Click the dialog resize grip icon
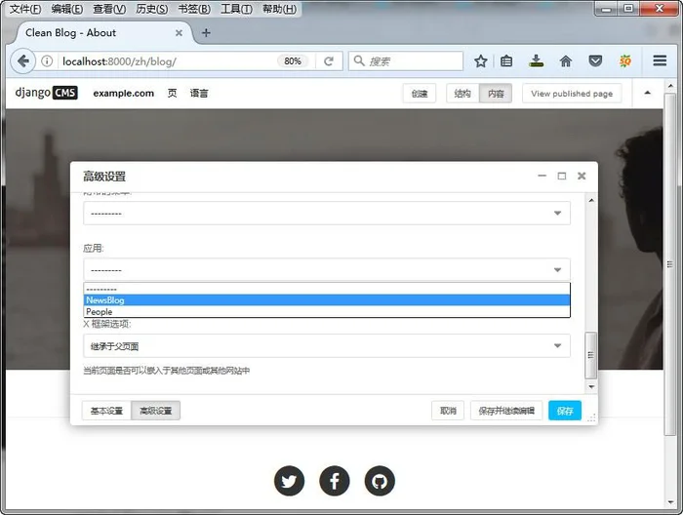Image resolution: width=683 pixels, height=515 pixels. 591,417
